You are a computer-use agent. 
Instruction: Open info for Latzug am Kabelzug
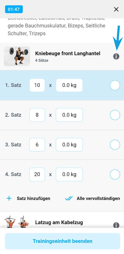click(116, 225)
